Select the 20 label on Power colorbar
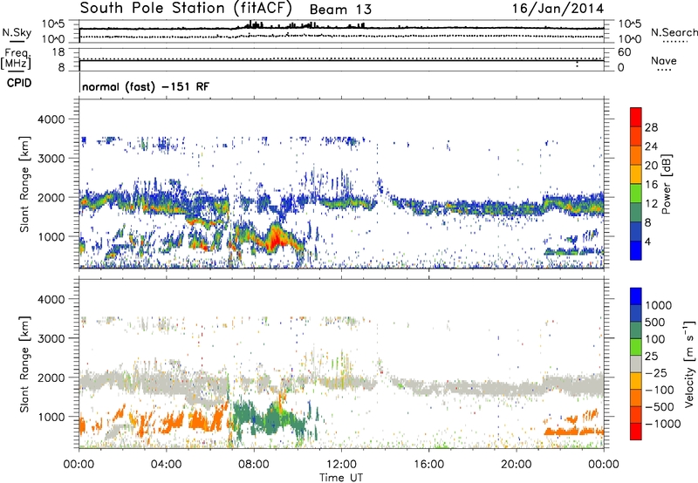Screen dimensions: 698x483 [x=651, y=165]
